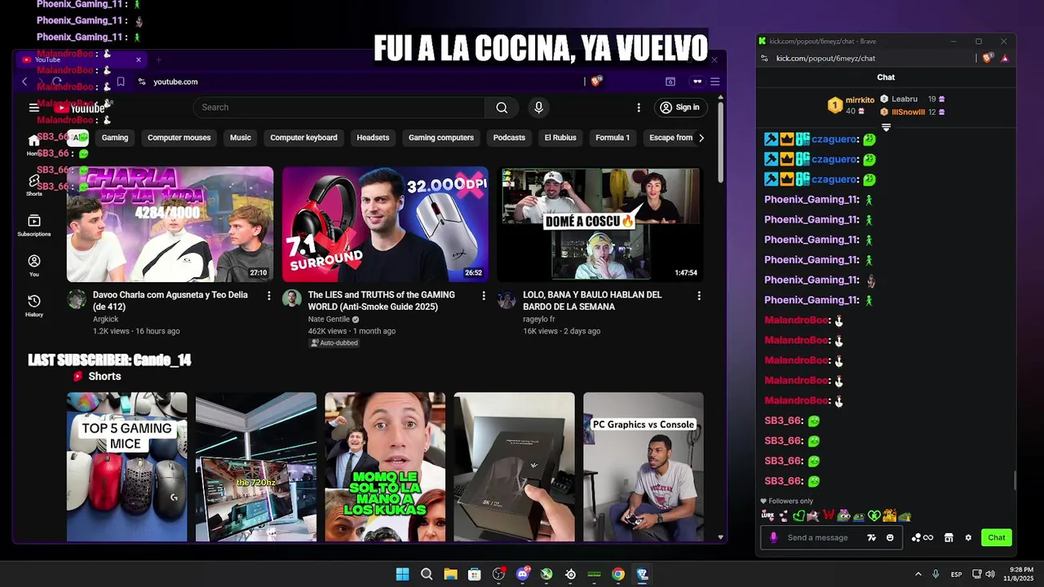Open Subscriptions in YouTube sidebar
1044x587 pixels.
click(x=33, y=226)
